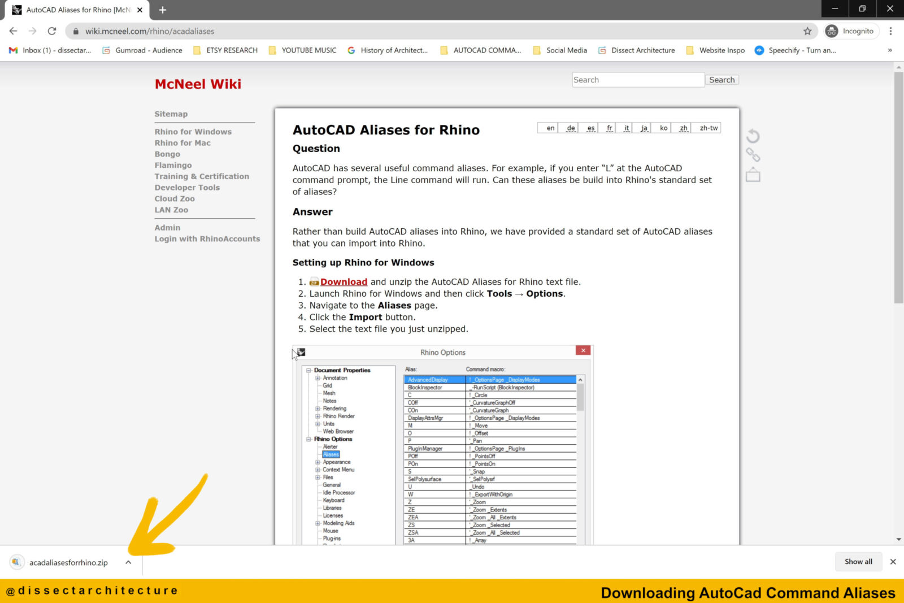The width and height of the screenshot is (904, 603).
Task: Click the McNeel Wiki title link
Action: click(x=198, y=84)
